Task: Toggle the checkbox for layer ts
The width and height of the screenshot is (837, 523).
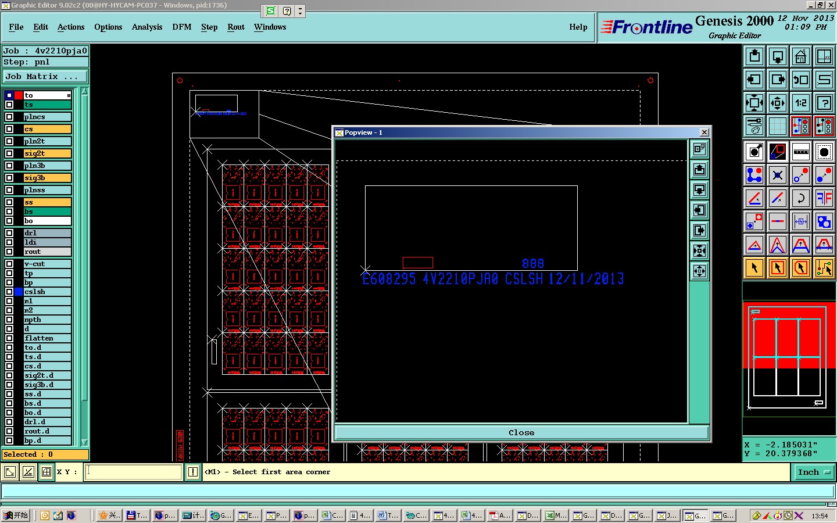Action: coord(9,105)
